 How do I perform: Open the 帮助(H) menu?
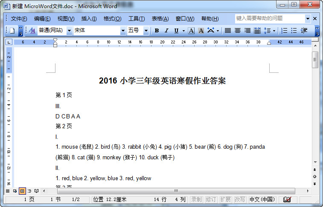click(x=210, y=19)
